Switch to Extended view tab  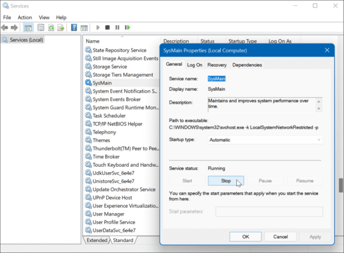(96, 240)
